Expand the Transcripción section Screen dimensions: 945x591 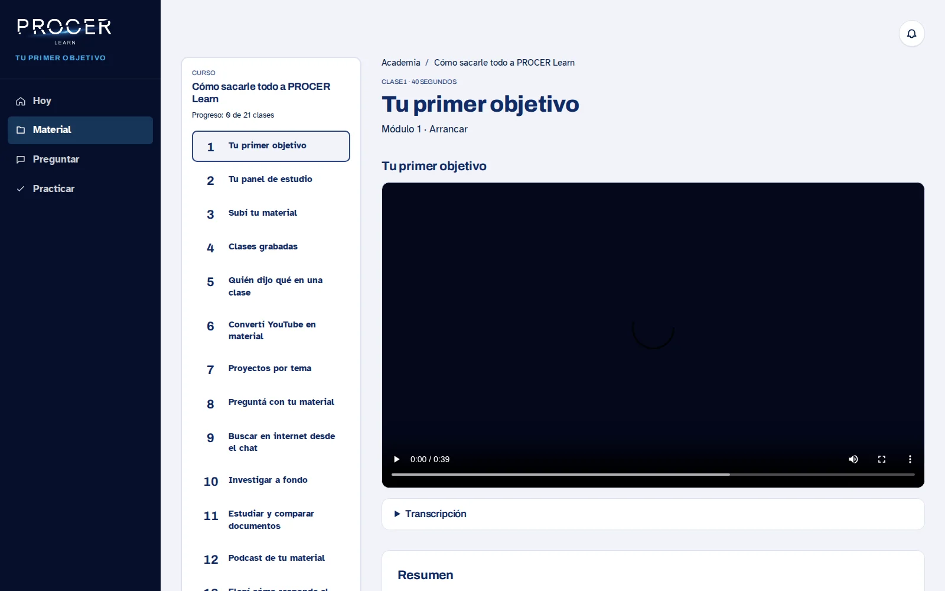click(653, 514)
